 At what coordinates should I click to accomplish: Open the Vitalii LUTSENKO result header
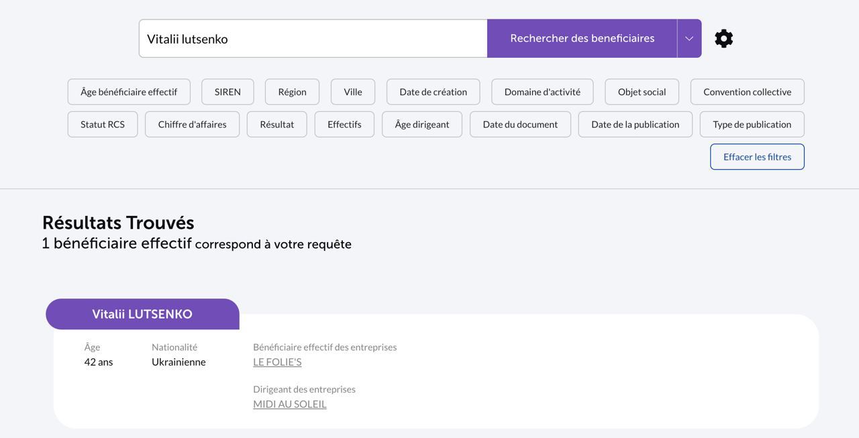pyautogui.click(x=142, y=314)
